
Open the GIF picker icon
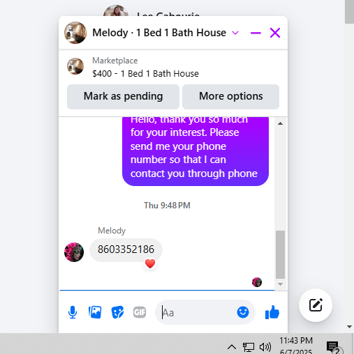(x=140, y=312)
